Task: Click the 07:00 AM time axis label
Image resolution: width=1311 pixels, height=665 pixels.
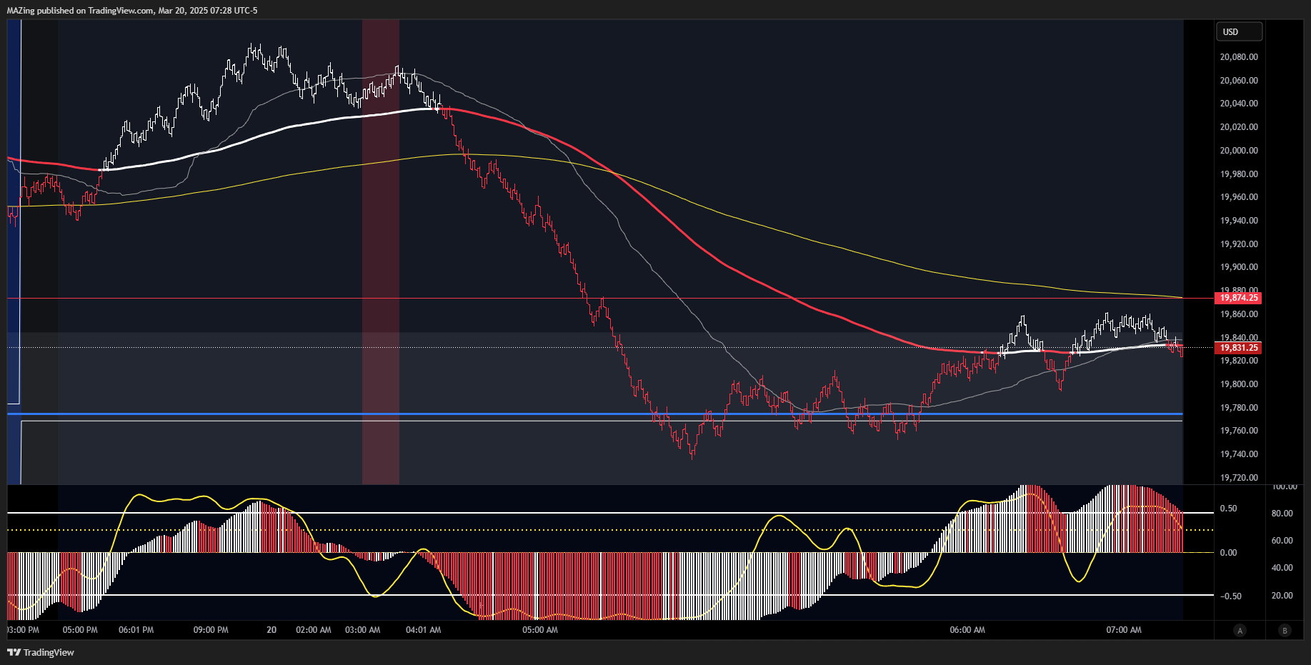Action: point(1124,630)
